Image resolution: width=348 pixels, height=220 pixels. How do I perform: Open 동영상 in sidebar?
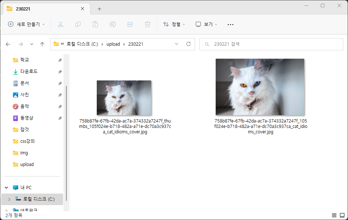26,118
